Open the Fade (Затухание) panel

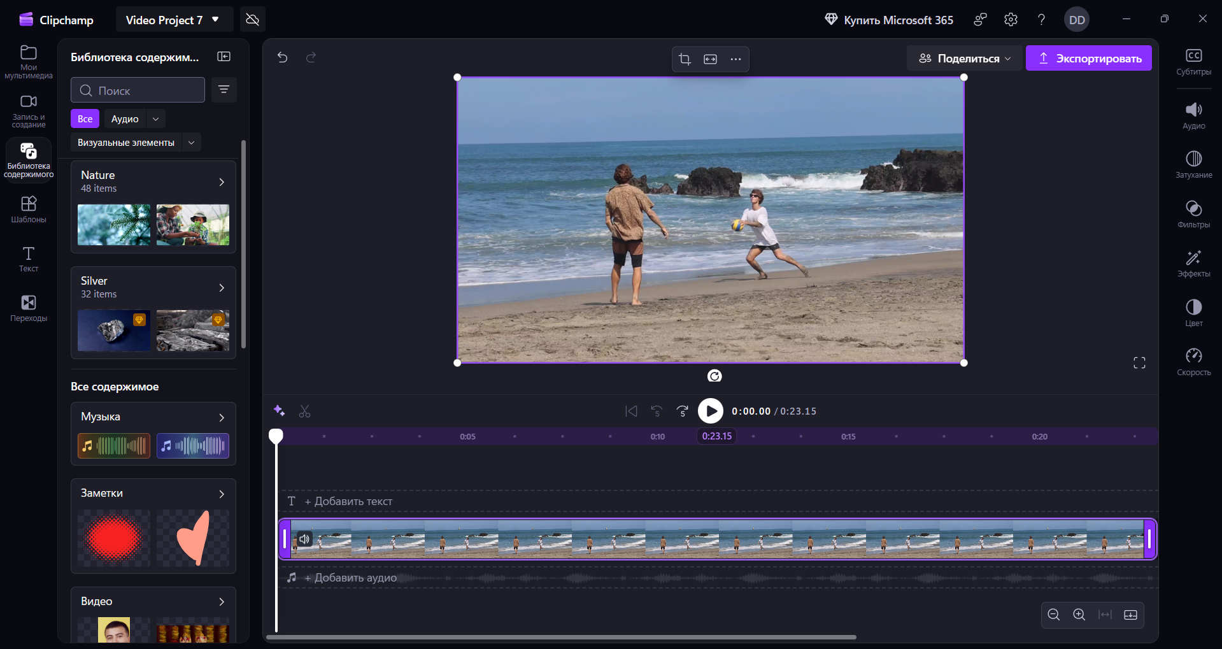(x=1194, y=164)
